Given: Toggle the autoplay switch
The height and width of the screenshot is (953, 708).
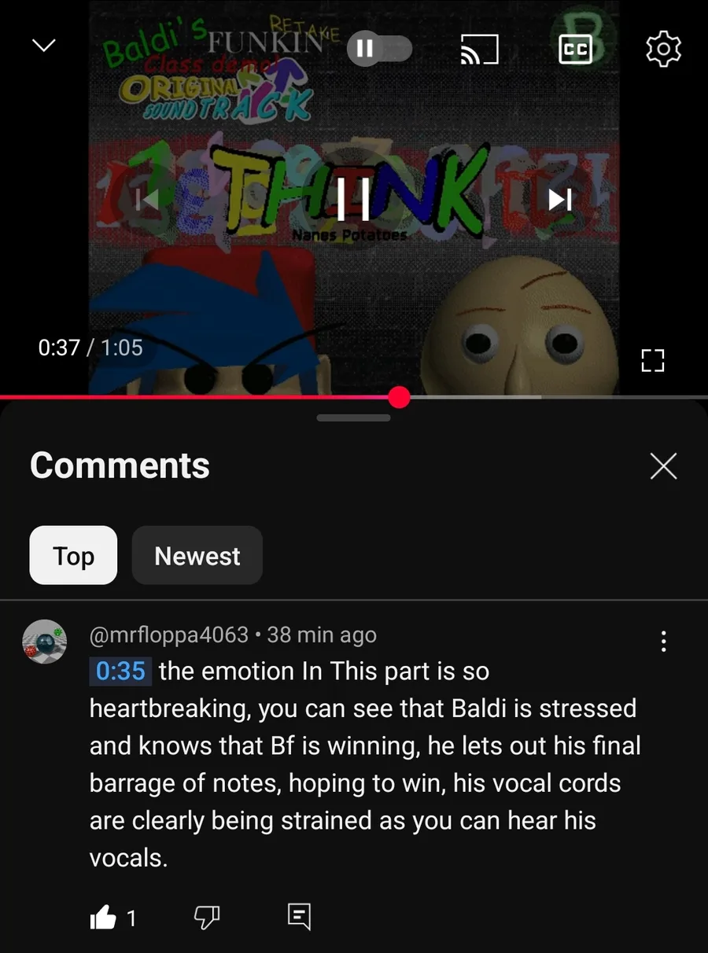Looking at the screenshot, I should pyautogui.click(x=379, y=50).
